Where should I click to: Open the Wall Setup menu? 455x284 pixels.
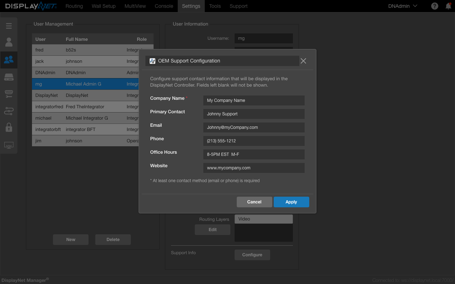[x=103, y=6]
